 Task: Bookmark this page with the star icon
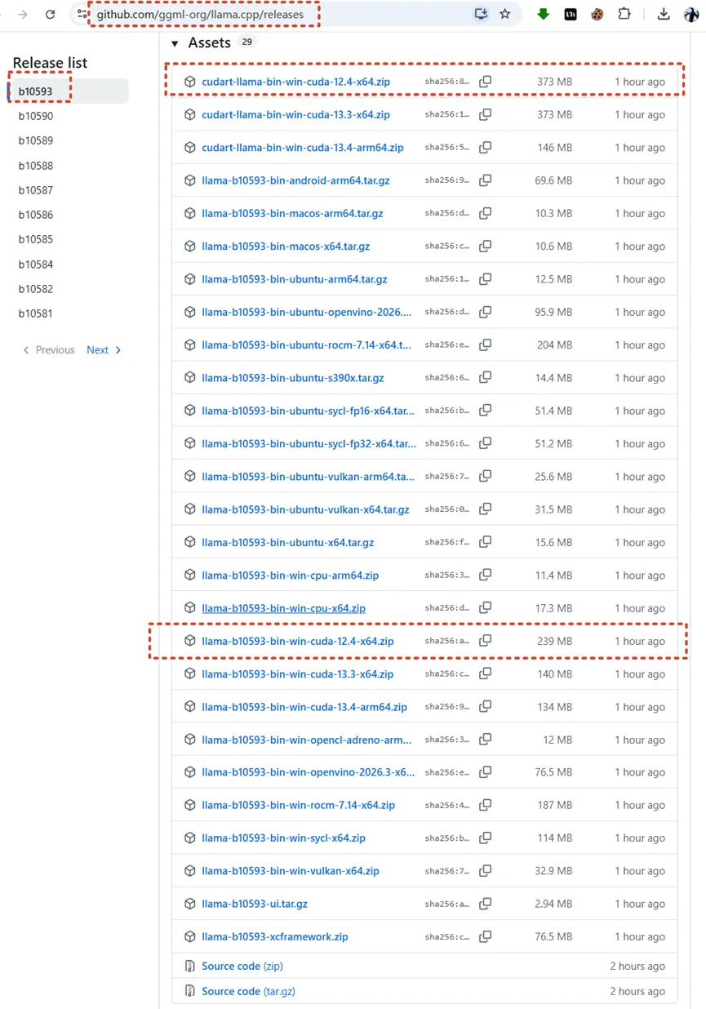[x=505, y=14]
